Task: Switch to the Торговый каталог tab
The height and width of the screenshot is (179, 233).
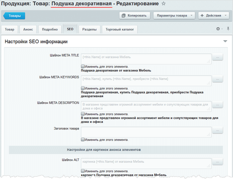Action: point(119,29)
